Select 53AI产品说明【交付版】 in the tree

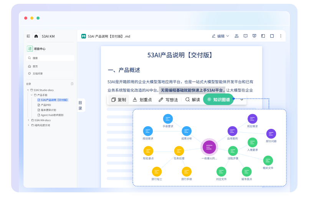point(53,100)
